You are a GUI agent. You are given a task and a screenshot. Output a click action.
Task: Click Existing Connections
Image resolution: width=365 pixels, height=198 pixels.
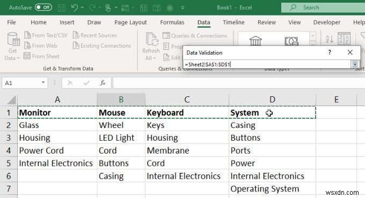click(x=102, y=45)
